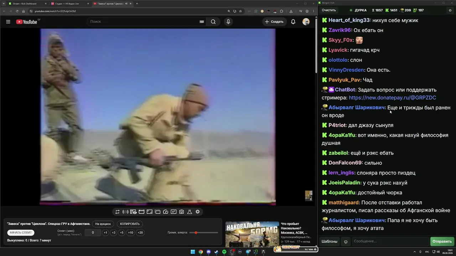Open the browser extensions puzzle icon
Image resolution: width=456 pixels, height=256 pixels.
coord(281,11)
